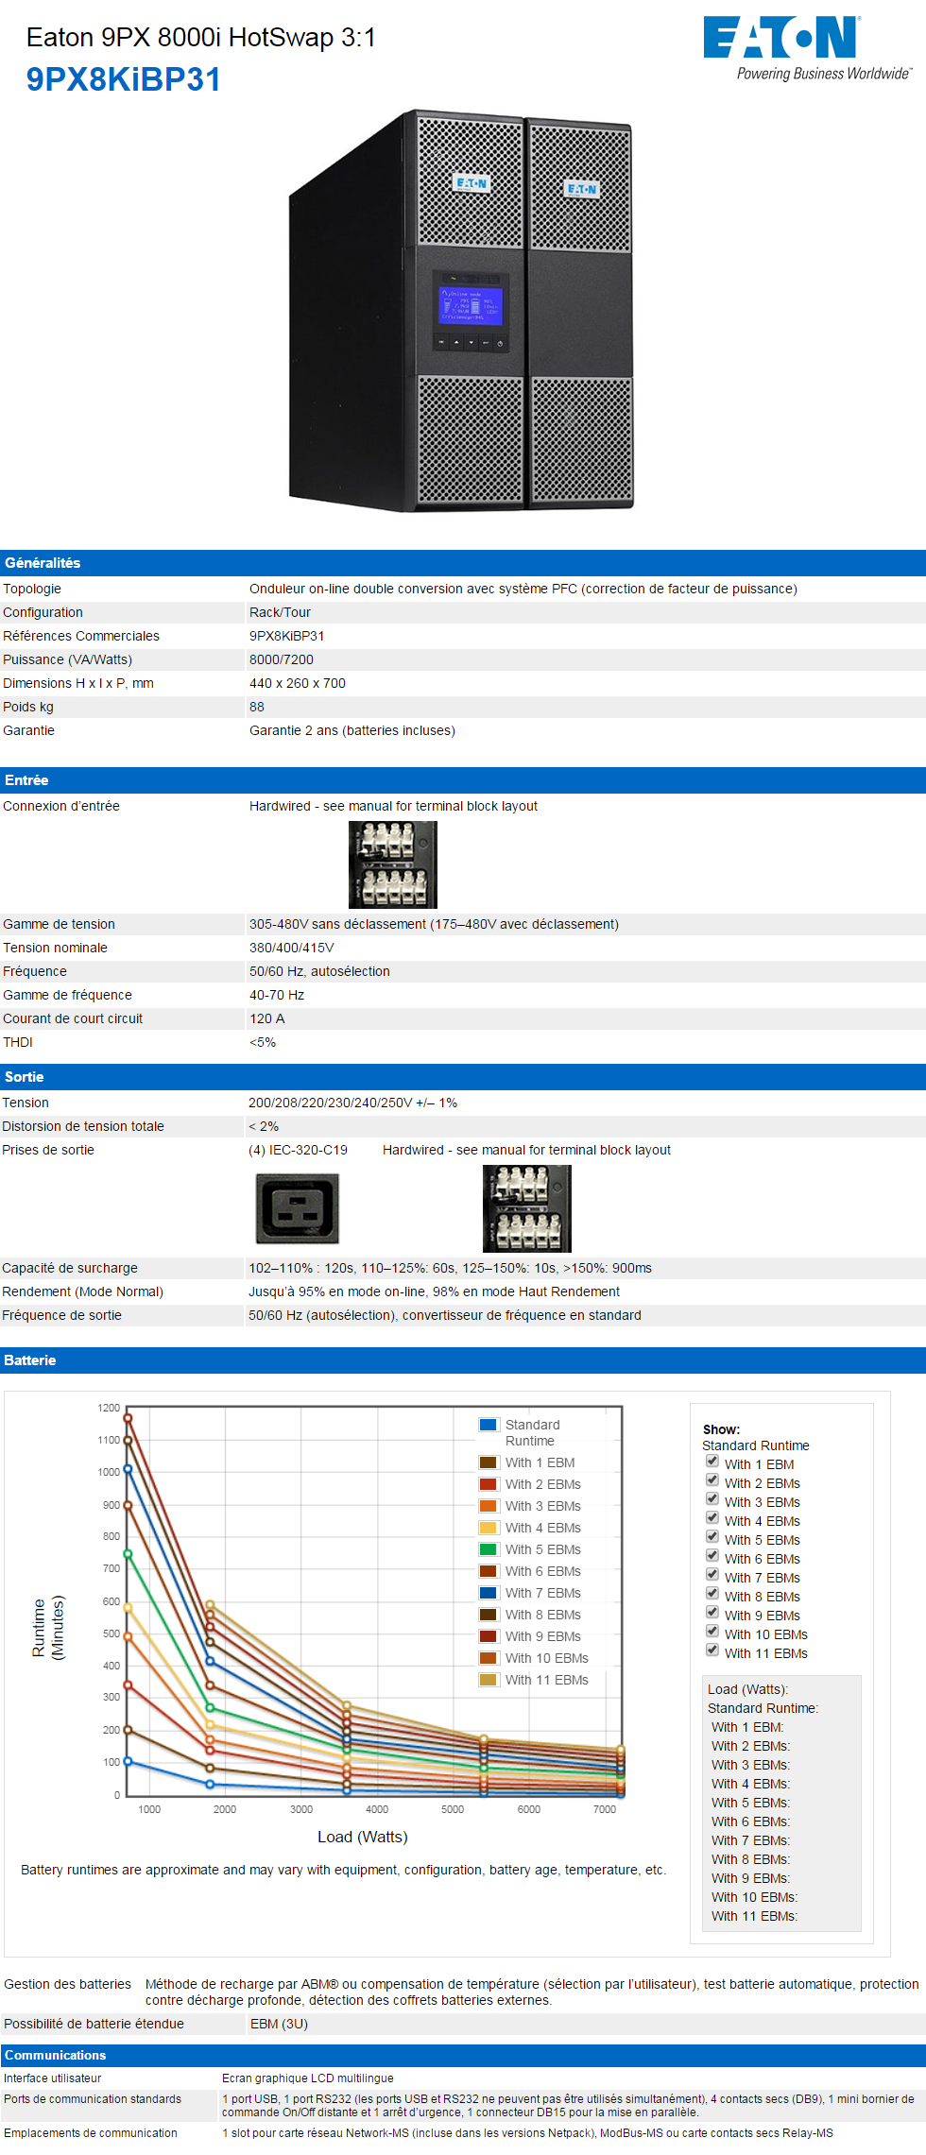Screen dimensions: 926x2155
Task: Click the Sortie section header
Action: point(463,1077)
